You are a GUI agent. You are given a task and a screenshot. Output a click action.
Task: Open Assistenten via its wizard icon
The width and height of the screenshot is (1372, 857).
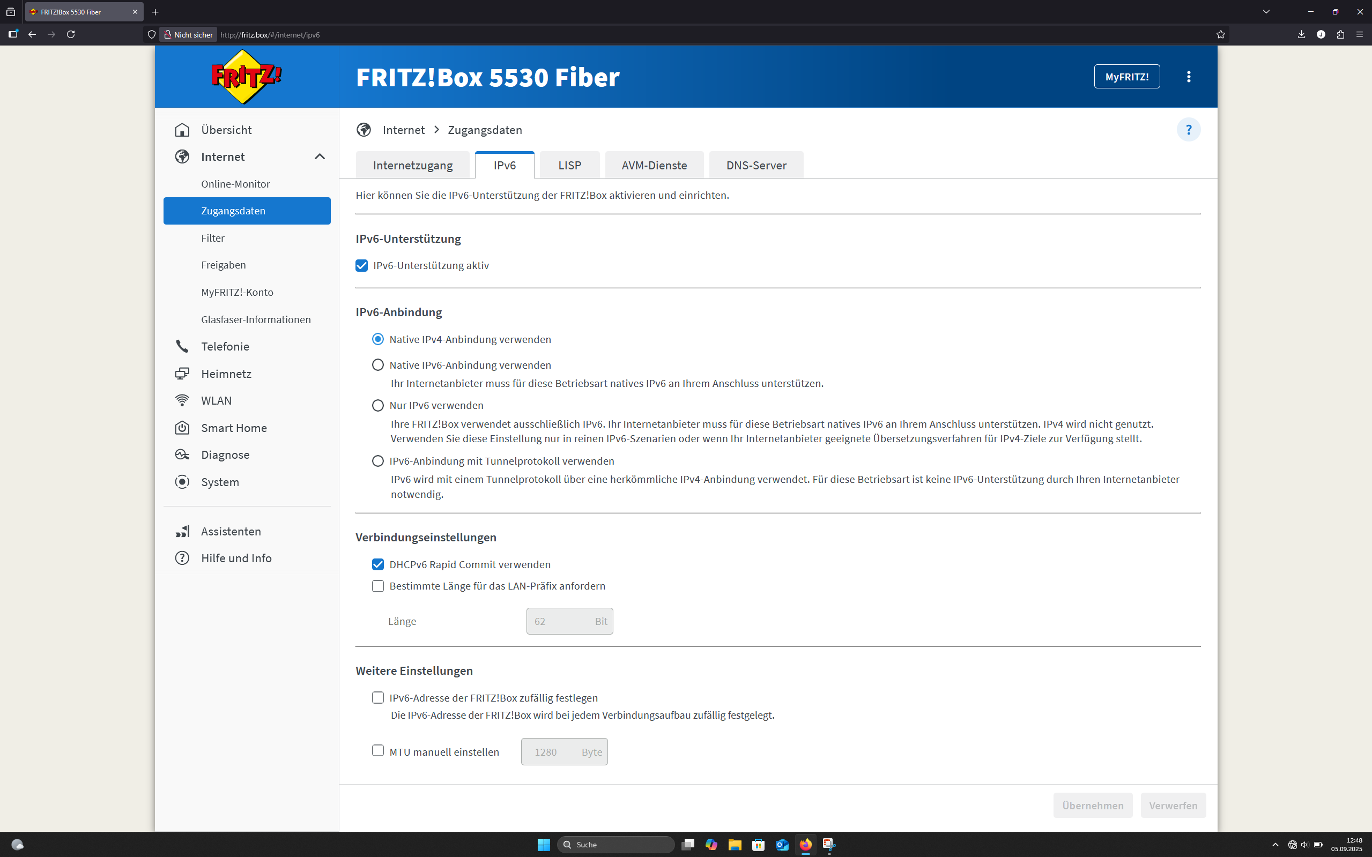point(182,531)
